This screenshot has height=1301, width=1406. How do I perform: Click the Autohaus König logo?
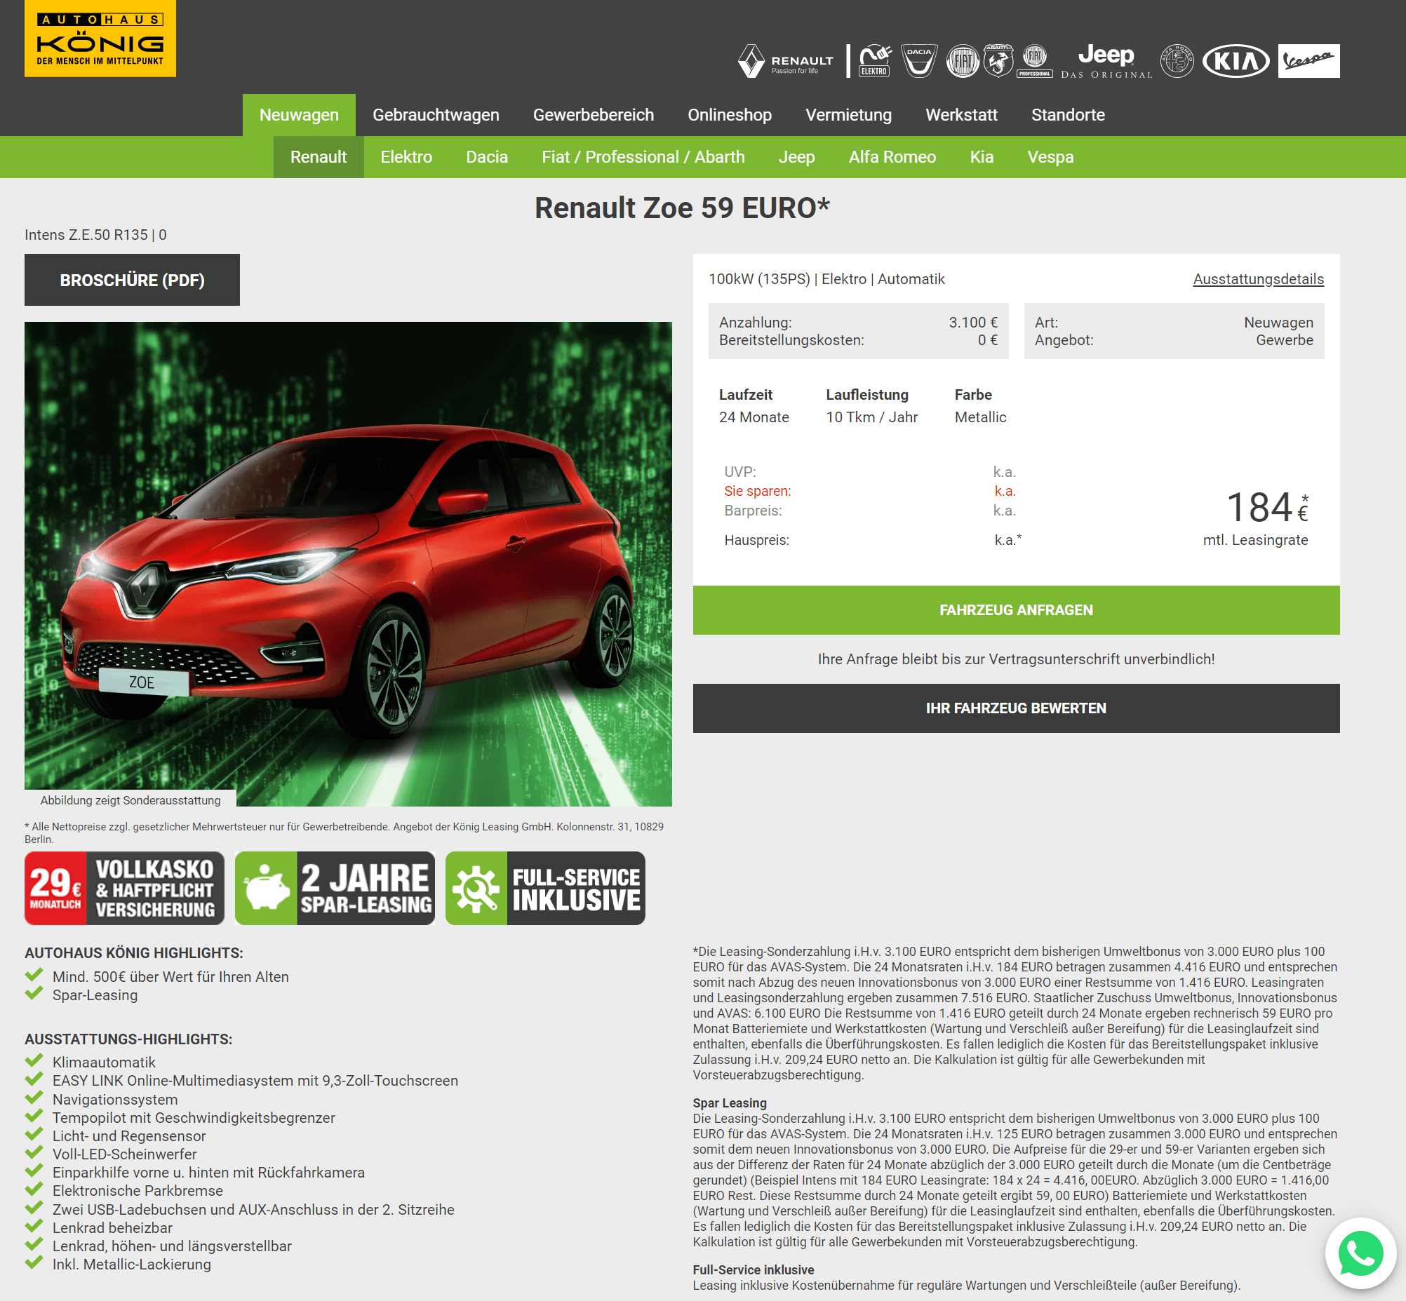[100, 38]
